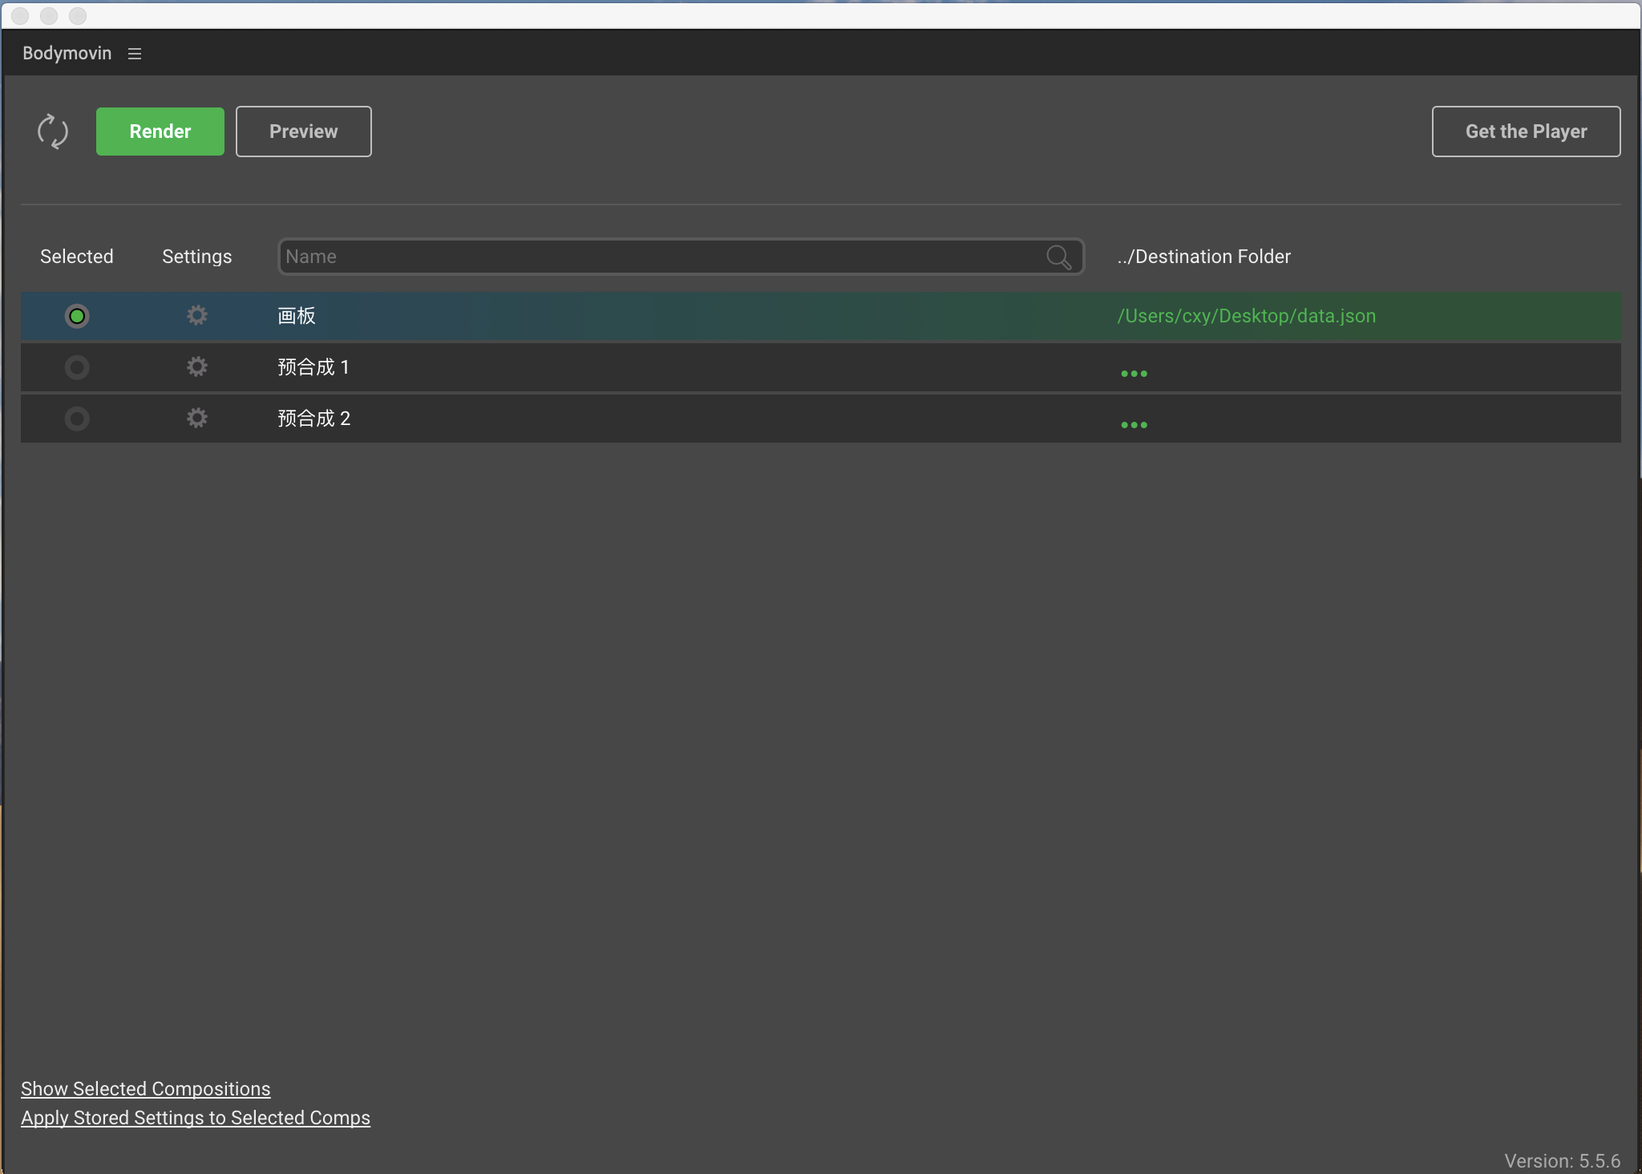The image size is (1642, 1174).
Task: Deselect the 画板 composition radio button
Action: click(77, 316)
